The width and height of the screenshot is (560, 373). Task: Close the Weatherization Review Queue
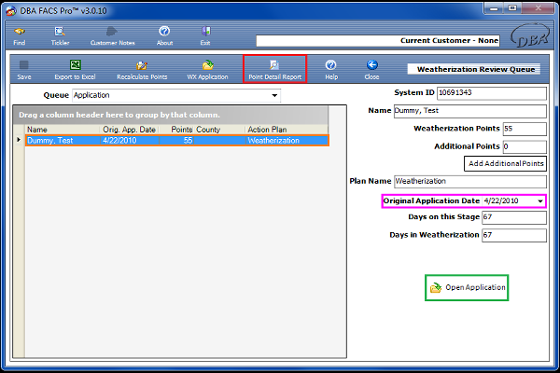371,70
